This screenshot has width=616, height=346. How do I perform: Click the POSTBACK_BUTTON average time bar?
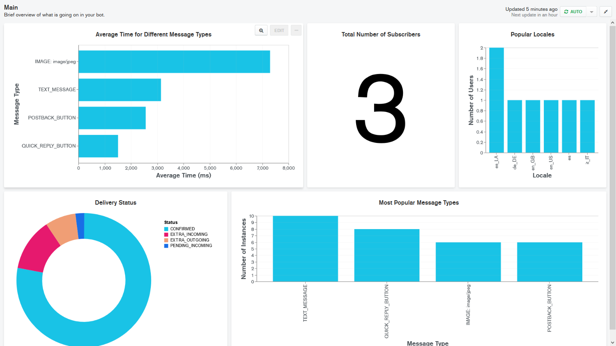tap(112, 118)
